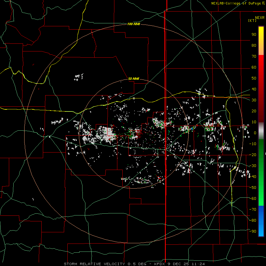Pick the blue segment of the color bar

click(x=261, y=221)
